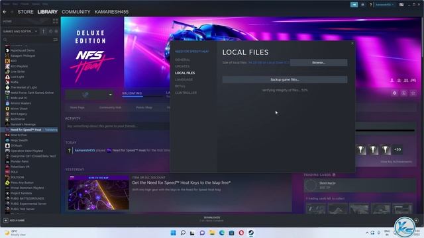
Task: Open Windows taskbar search
Action: click(x=183, y=233)
